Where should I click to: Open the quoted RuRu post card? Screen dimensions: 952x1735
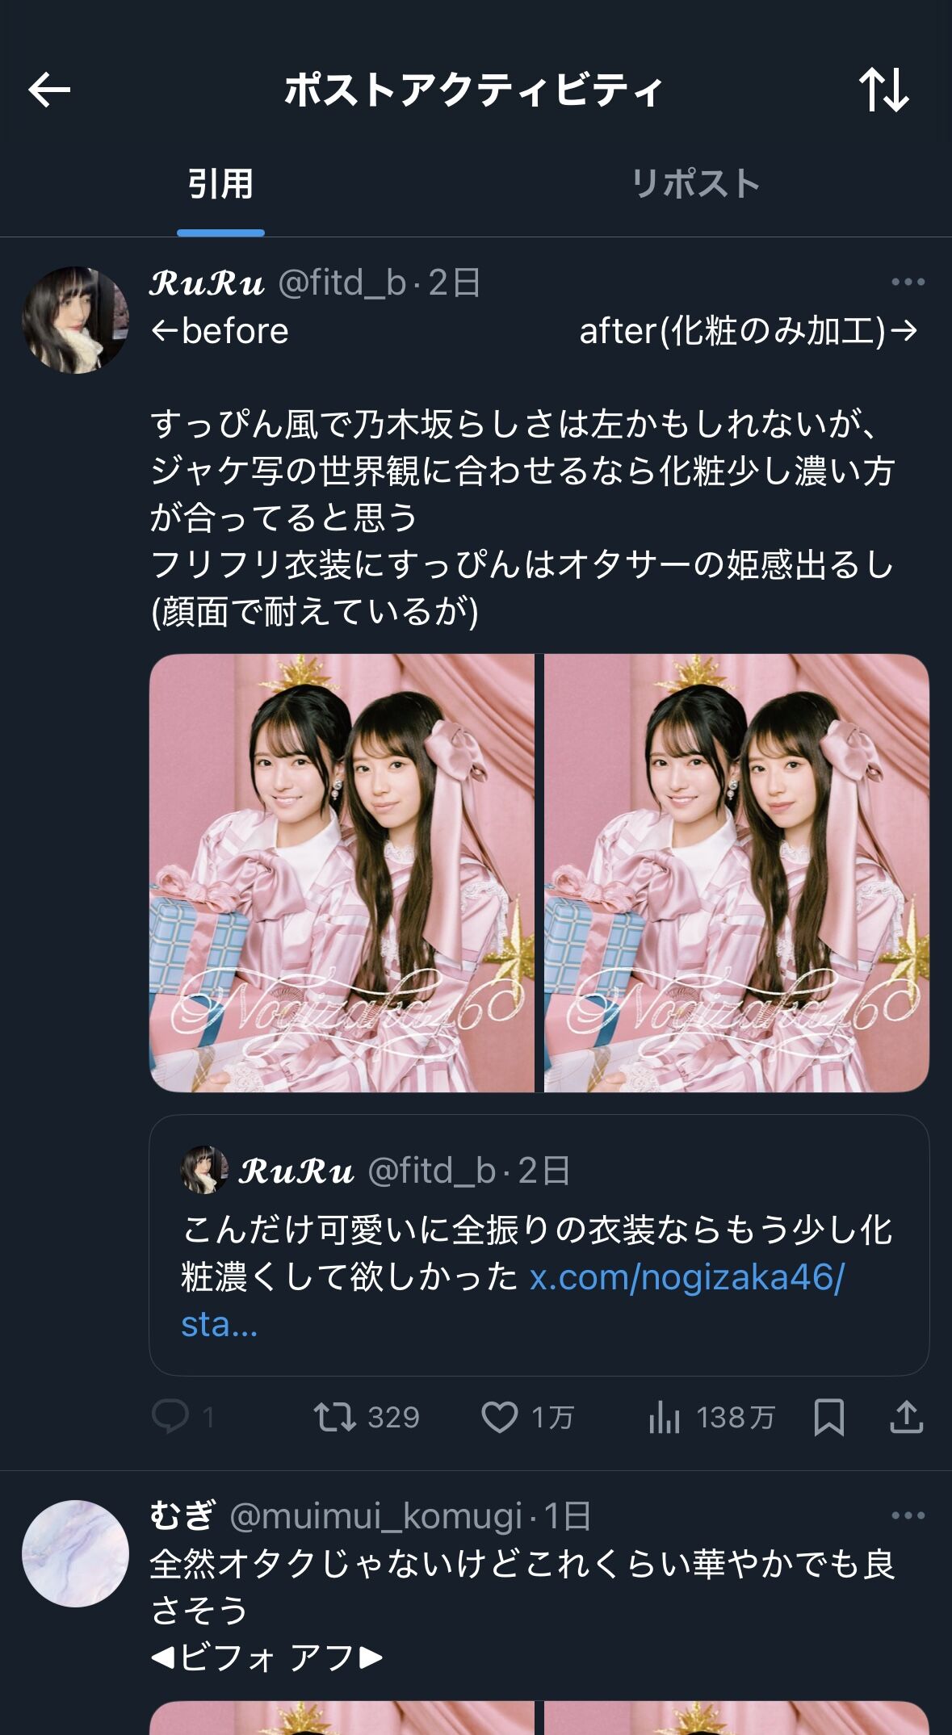pyautogui.click(x=539, y=1245)
